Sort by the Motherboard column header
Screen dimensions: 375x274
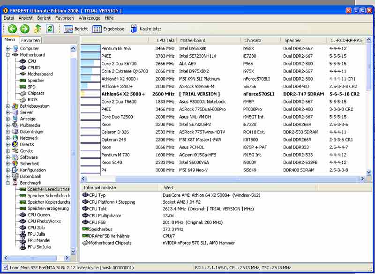[209, 40]
